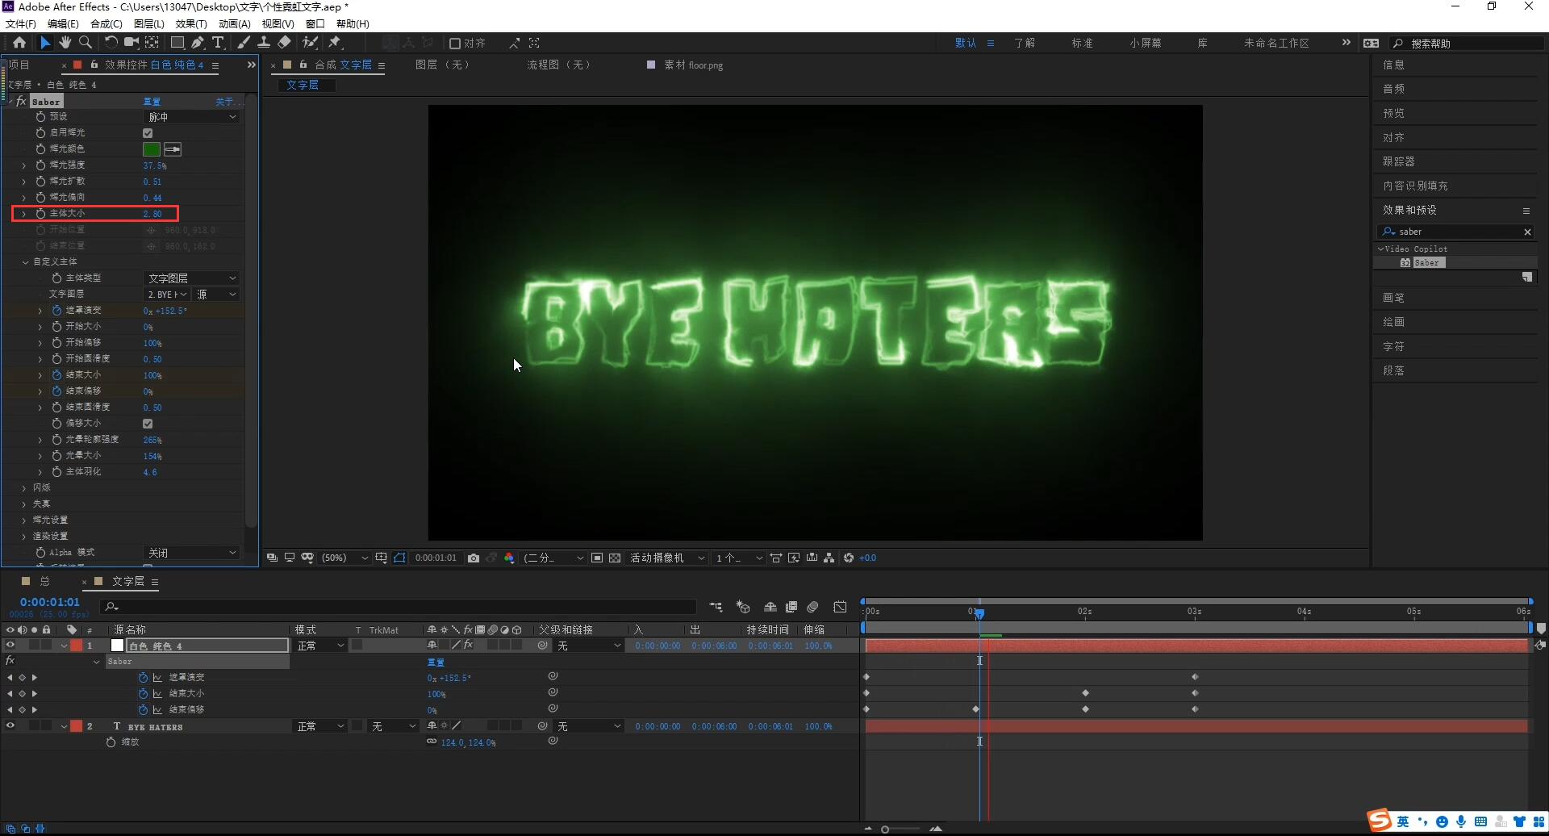The image size is (1549, 836).
Task: Open the 对齐 panel on the right sidebar
Action: tap(1393, 137)
